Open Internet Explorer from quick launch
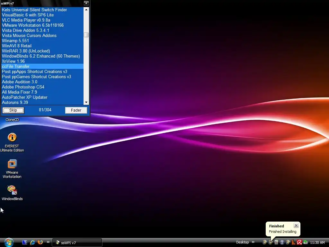The width and height of the screenshot is (329, 247). click(x=32, y=242)
